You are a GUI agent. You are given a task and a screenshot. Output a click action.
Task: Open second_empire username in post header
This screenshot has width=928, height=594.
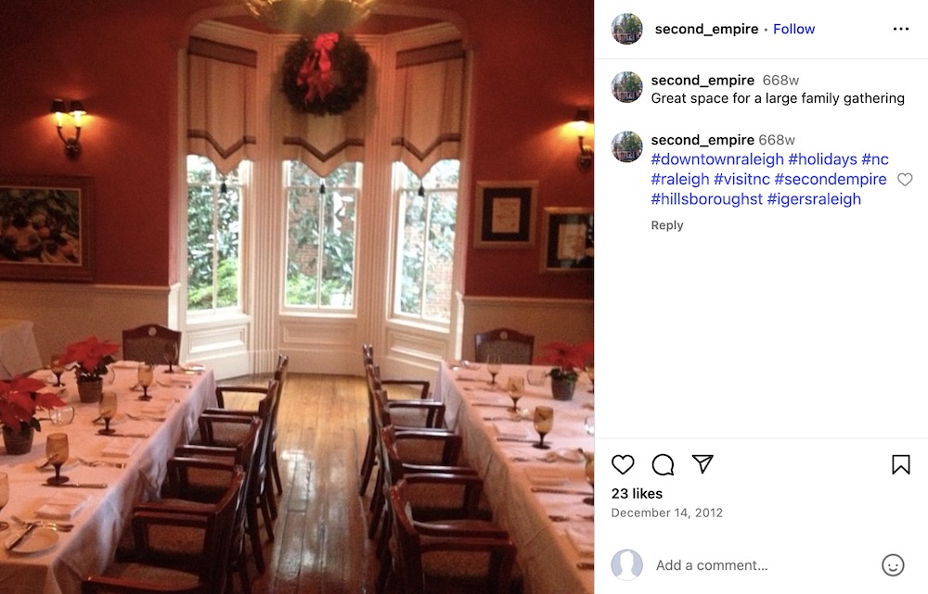click(x=706, y=29)
